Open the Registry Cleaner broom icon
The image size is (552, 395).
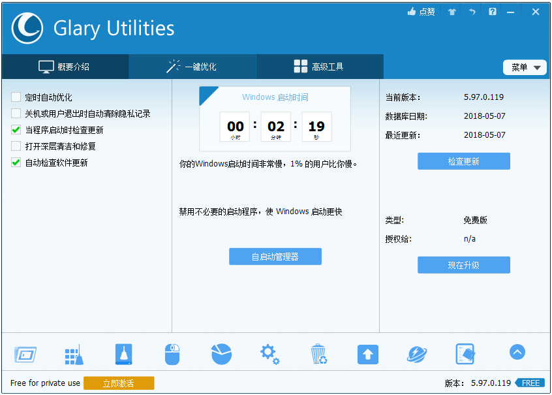(74, 354)
